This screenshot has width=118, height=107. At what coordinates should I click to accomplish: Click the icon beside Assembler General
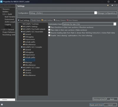point(24,34)
